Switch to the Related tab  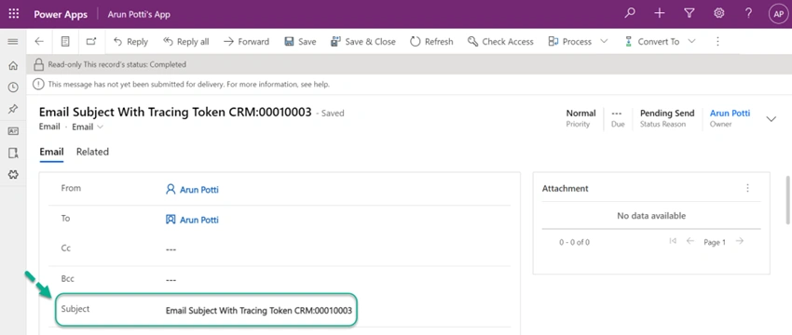coord(92,152)
